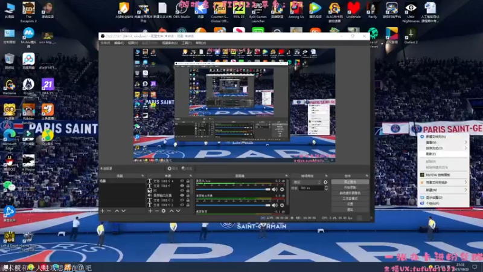Screen dimensions: 483x272
Task: Open source properties gear in Sources toolbar
Action: [164, 211]
